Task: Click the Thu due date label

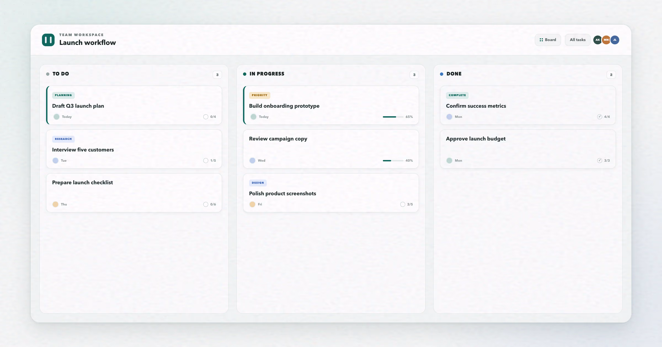Action: [64, 204]
